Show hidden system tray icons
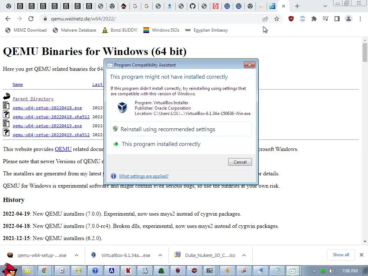368x276 pixels. pos(314,271)
